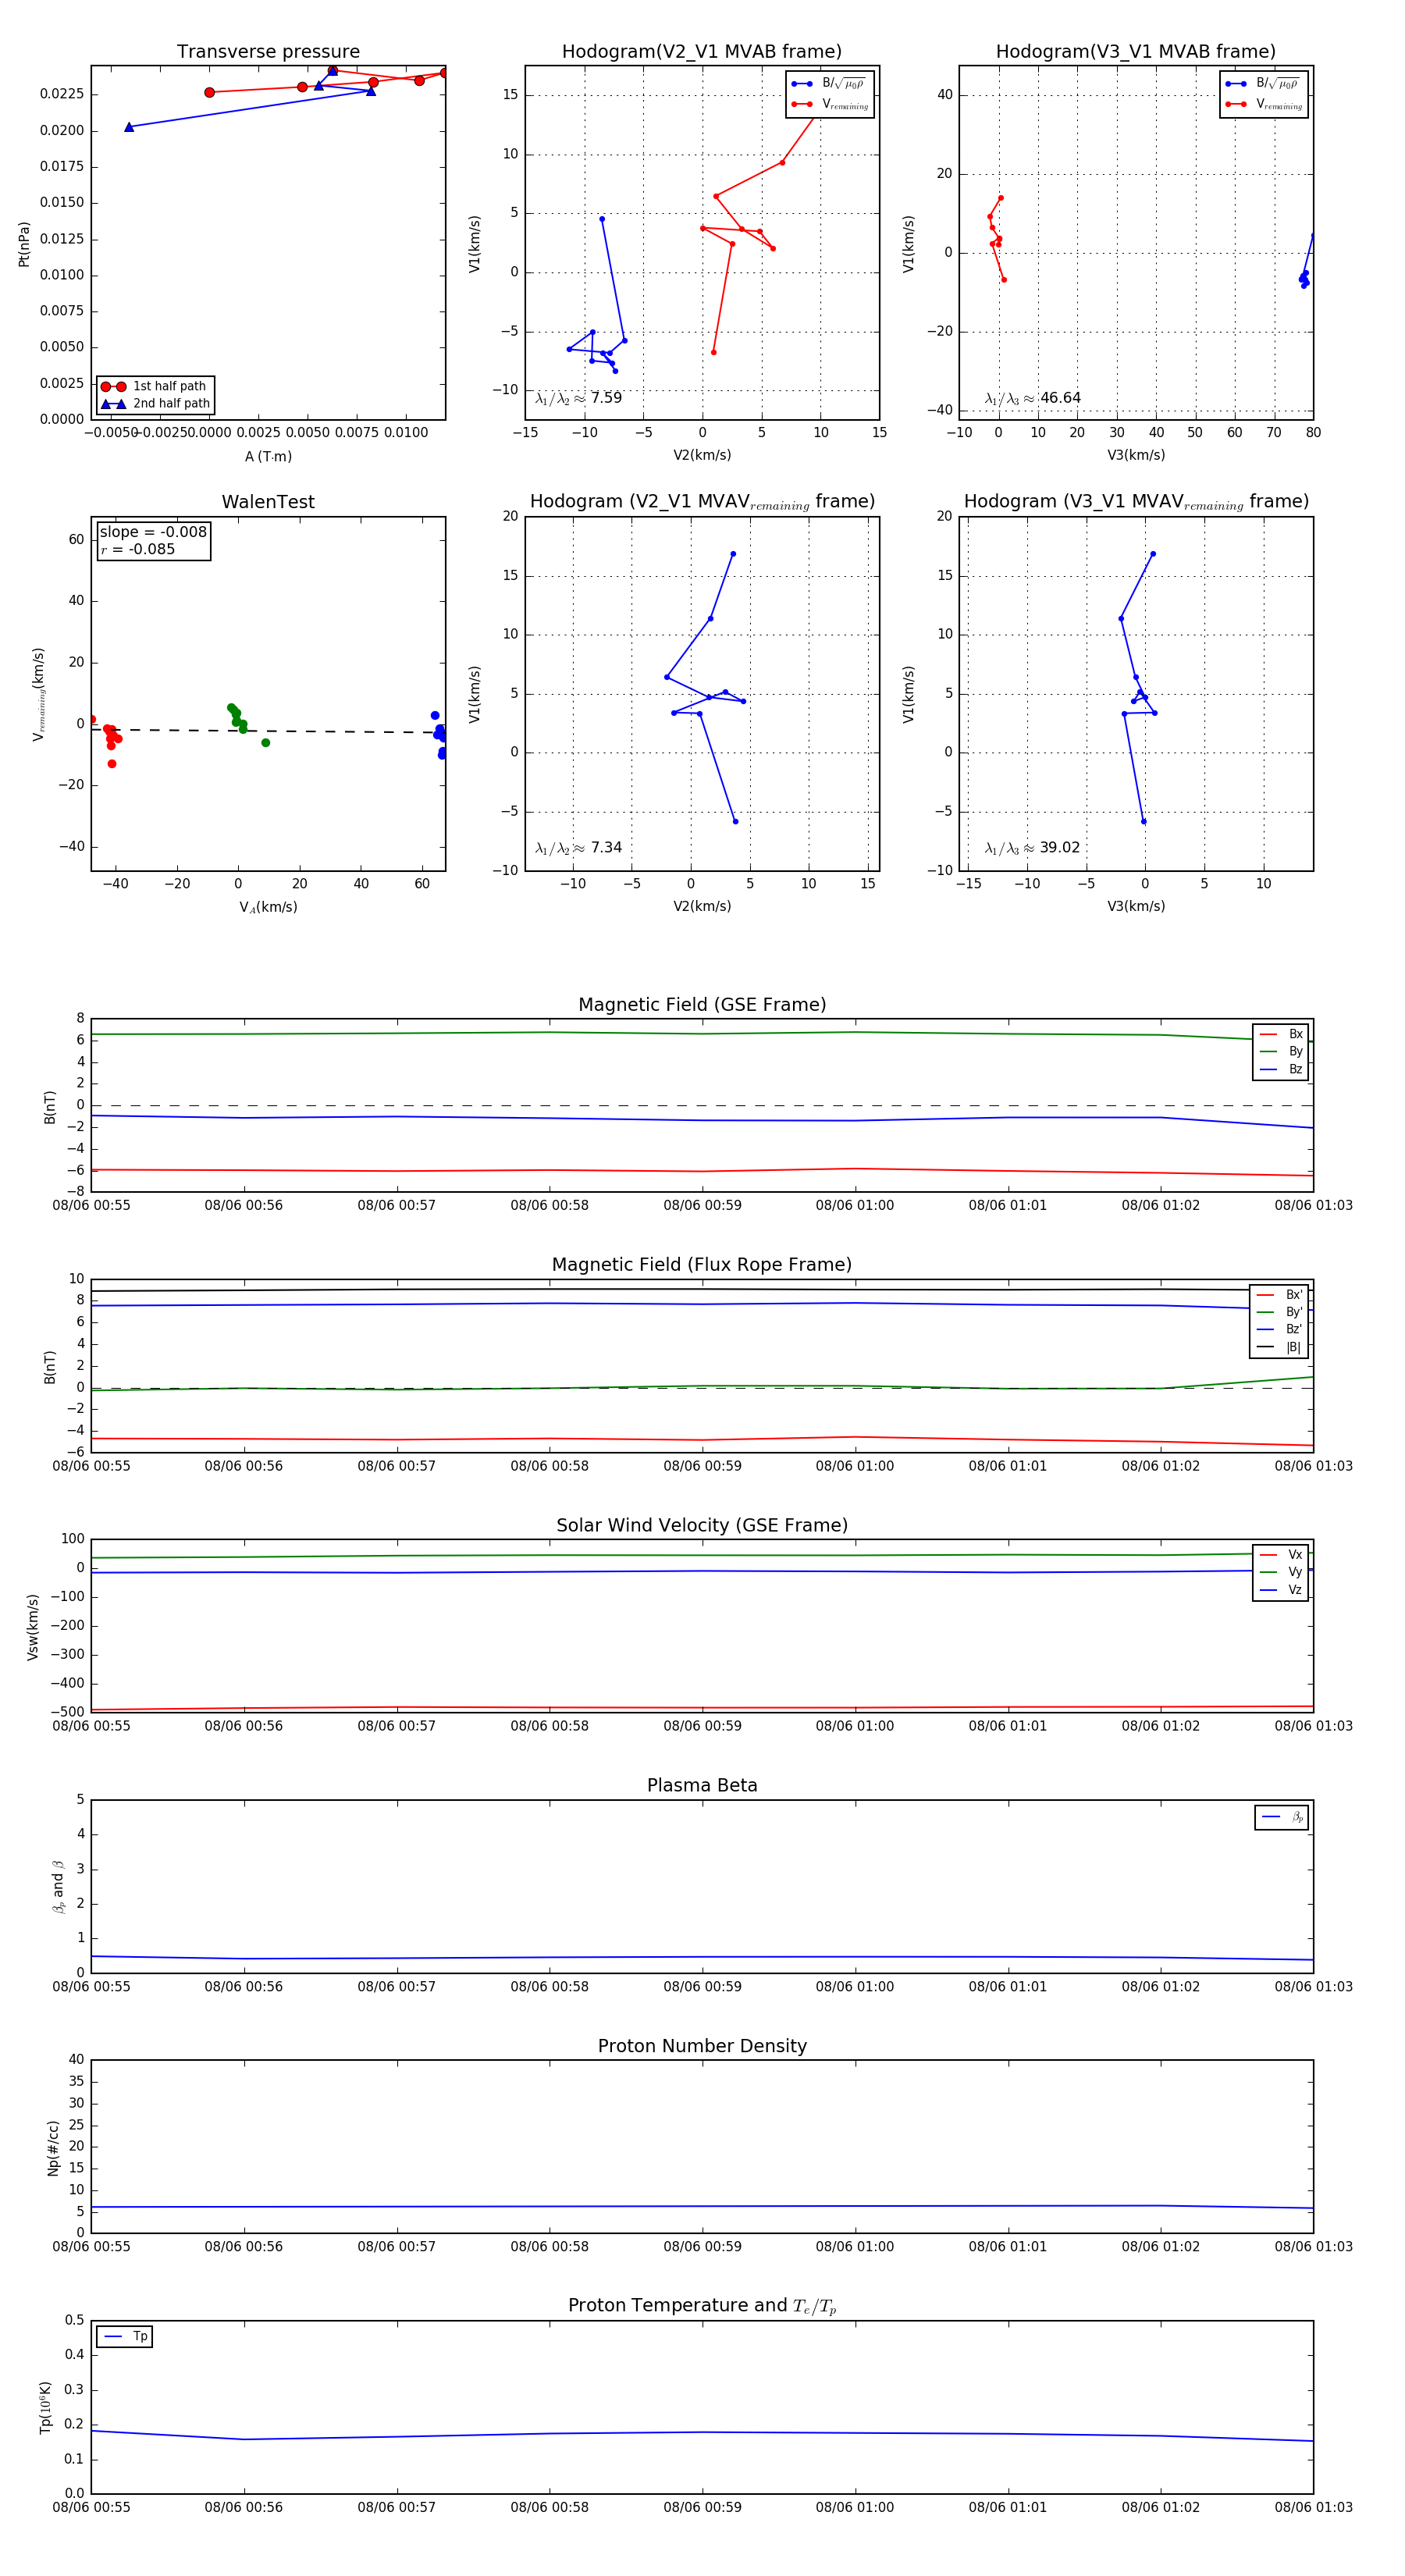Screen dimensions: 1405x2576
Task: Click the 'Proton Temperature and Te/Tp' title
Action: click(702, 2306)
